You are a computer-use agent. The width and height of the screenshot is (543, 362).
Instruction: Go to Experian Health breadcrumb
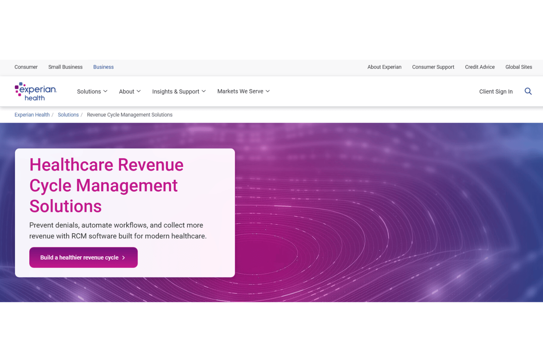32,115
